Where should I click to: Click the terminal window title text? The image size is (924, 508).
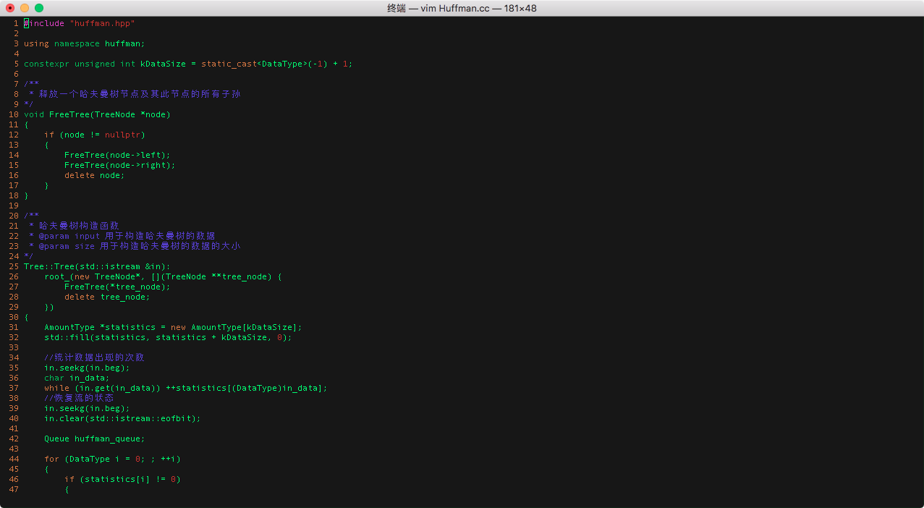tap(462, 8)
